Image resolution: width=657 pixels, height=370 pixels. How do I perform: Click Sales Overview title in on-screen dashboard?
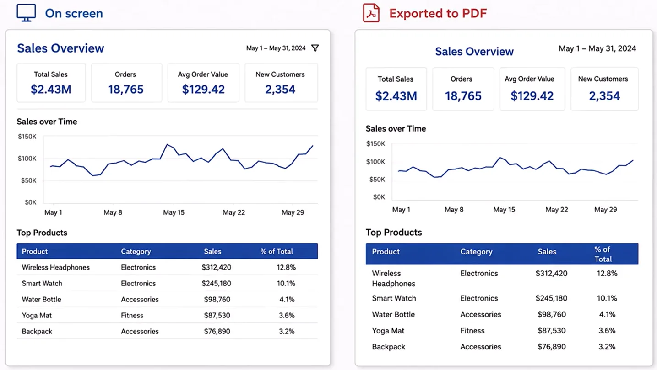tap(61, 48)
